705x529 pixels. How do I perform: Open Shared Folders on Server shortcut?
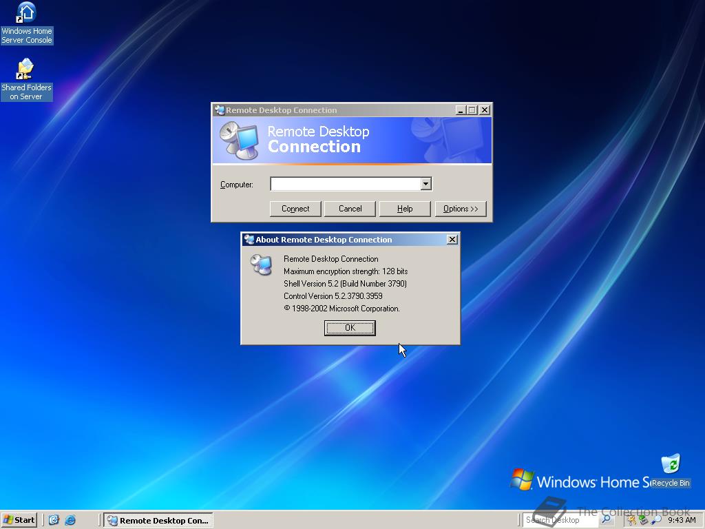pos(27,79)
